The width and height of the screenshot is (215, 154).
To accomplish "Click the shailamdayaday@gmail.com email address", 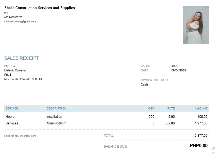I will click(x=20, y=22).
